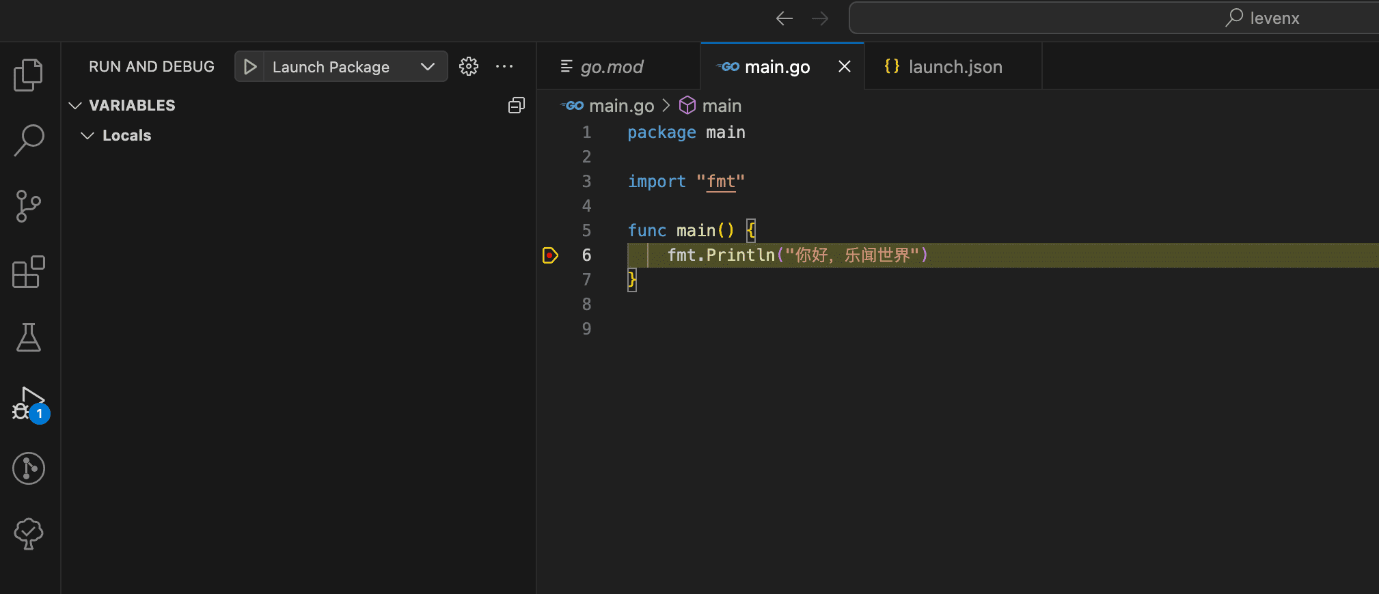Open the Run and Debug more actions menu

click(x=504, y=66)
